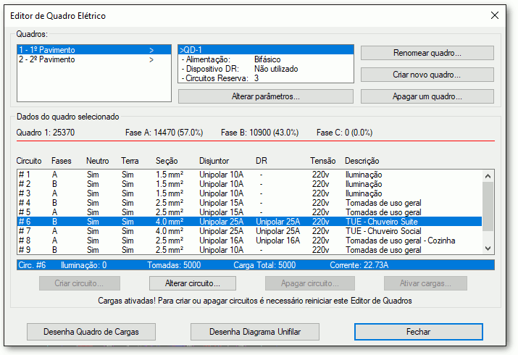
Task: Open 'Alterar parâmetros...' dialog
Action: click(266, 96)
